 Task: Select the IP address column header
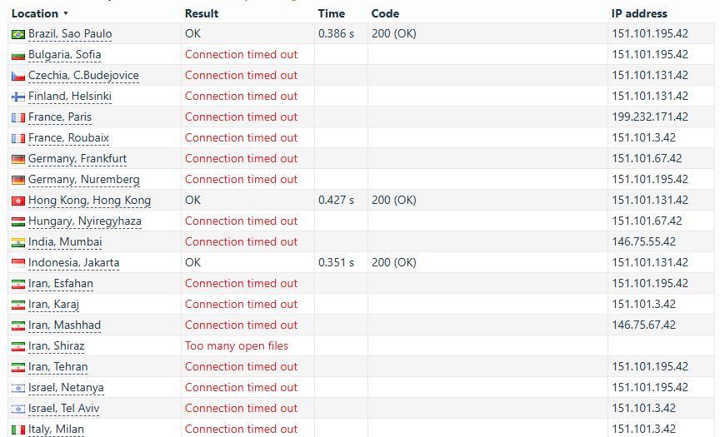point(639,14)
